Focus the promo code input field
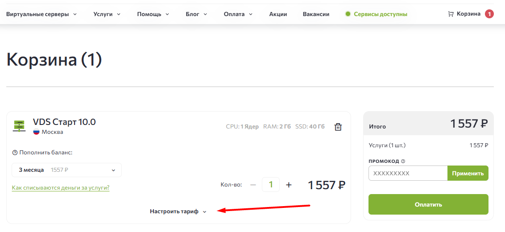This screenshot has height=232, width=505. [408, 174]
